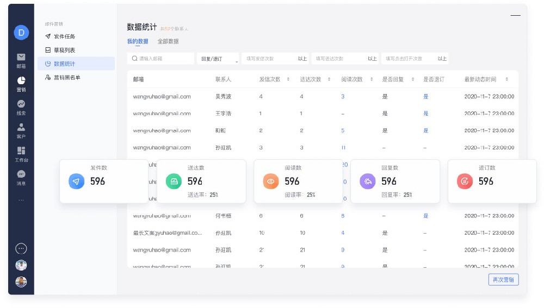Viewport: 544px width, 308px height.
Task: Sort table by 发信次数 column arrows
Action: (x=288, y=79)
